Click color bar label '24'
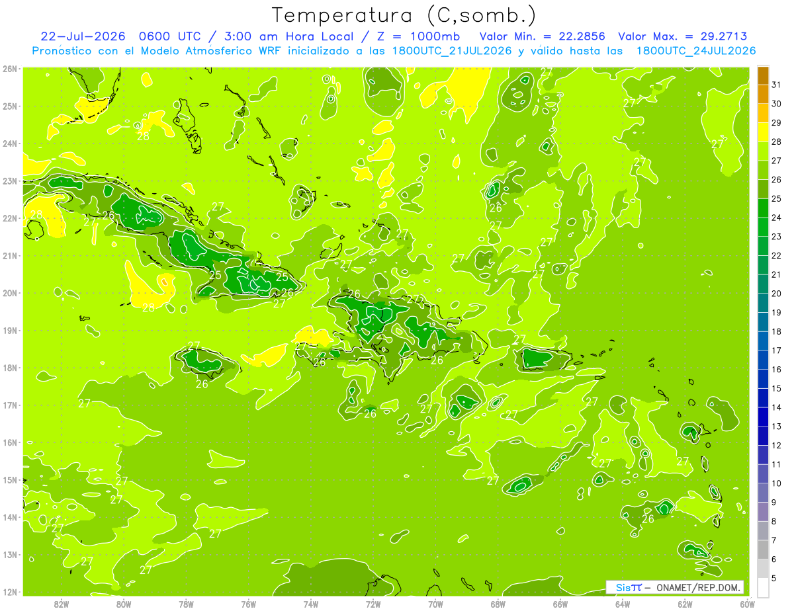 coord(777,218)
